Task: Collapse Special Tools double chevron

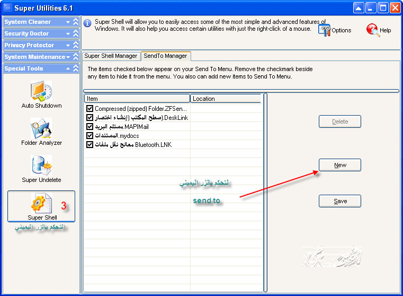Action: point(76,68)
